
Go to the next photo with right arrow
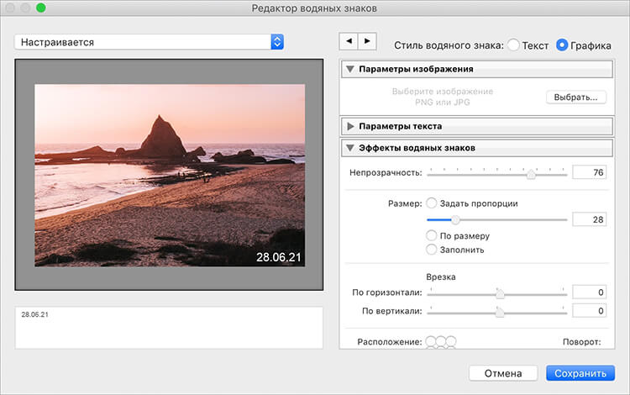367,41
